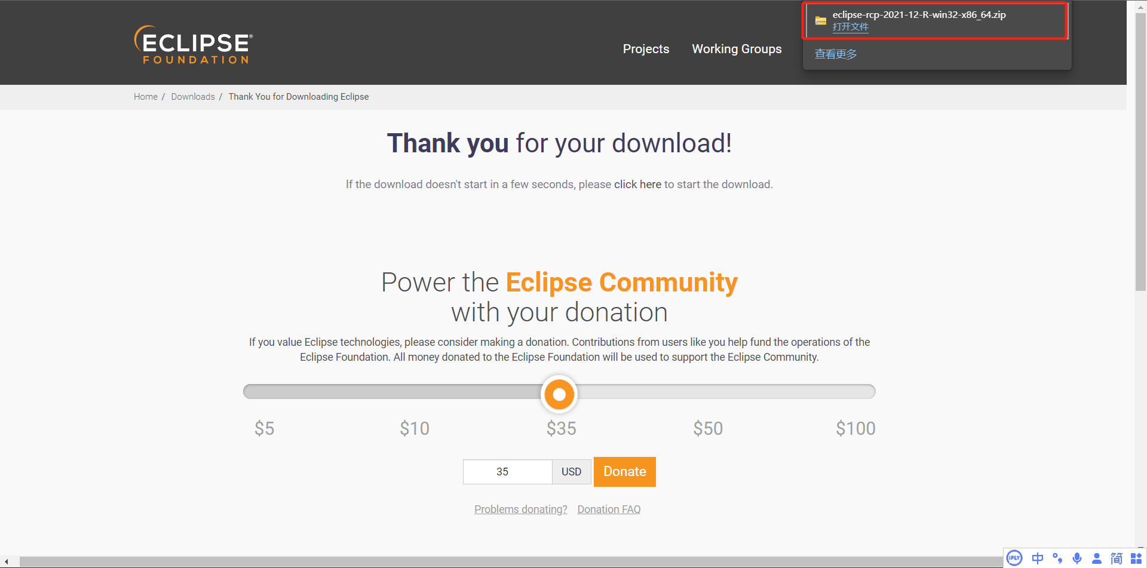Open the Donation FAQ link
The height and width of the screenshot is (568, 1147).
tap(609, 509)
